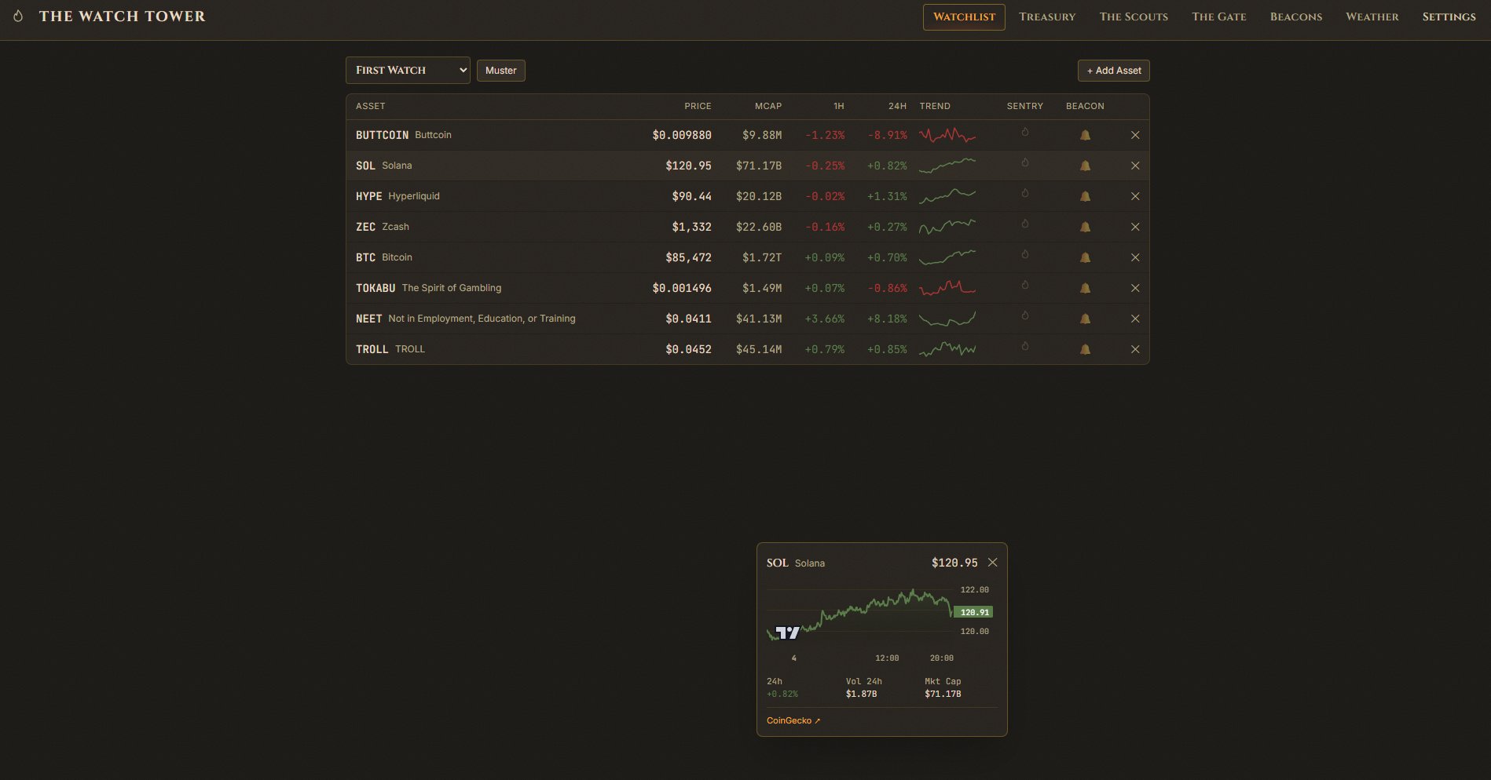
Task: Set a beacon bell for TROLL
Action: pyautogui.click(x=1085, y=349)
